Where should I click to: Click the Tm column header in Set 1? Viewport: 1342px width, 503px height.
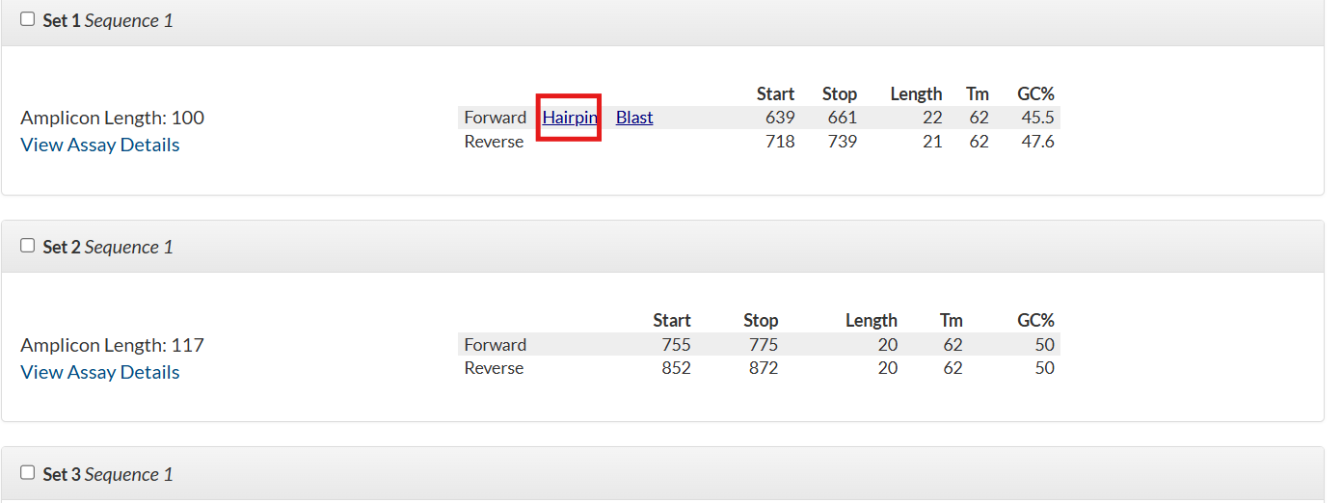pyautogui.click(x=978, y=93)
